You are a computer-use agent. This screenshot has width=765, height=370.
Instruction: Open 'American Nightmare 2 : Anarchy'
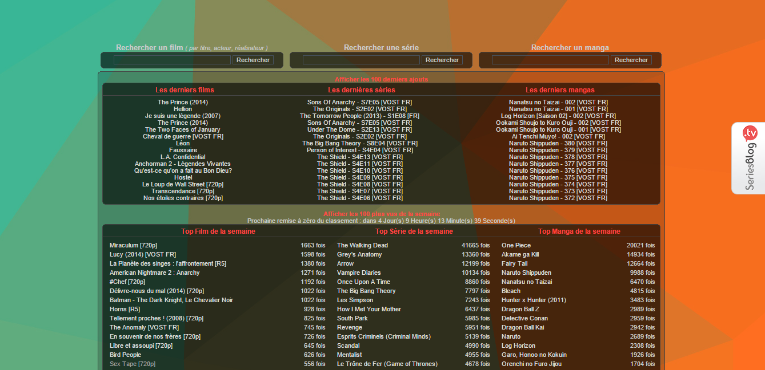click(155, 273)
